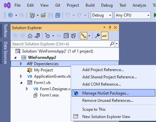Open Pending Changes Filter clock icon
Viewport: 156px width, 122px height.
click(47, 36)
